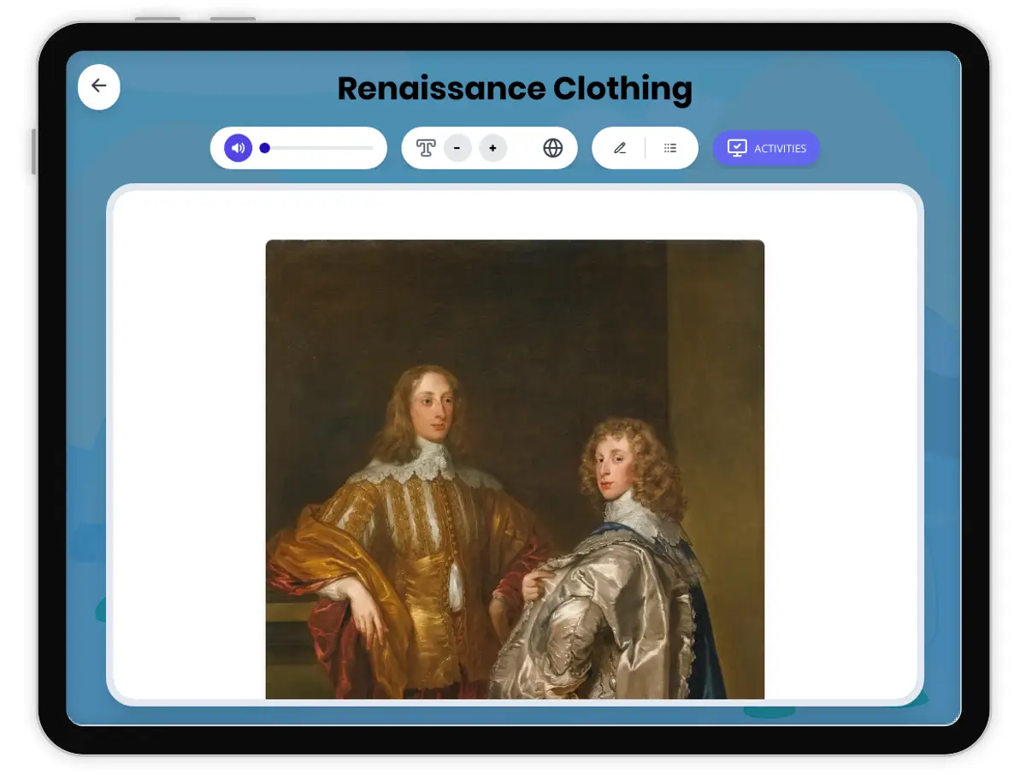
Task: Click the man in silver satin
Action: tap(616, 590)
